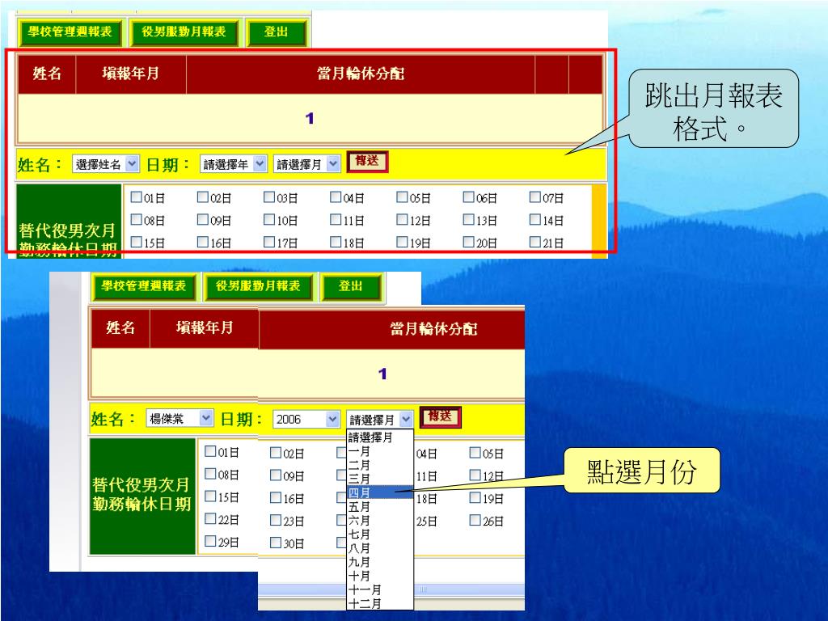828x621 pixels.
Task: Check 11日 checkbox in upper screenshot
Action: tap(336, 219)
